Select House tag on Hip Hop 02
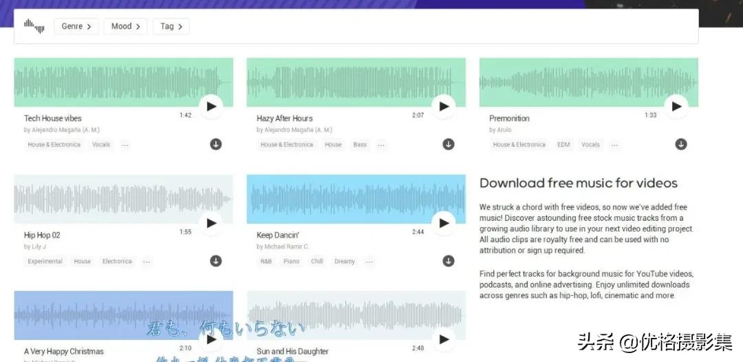Screen dimensions: 743x362 click(x=82, y=262)
